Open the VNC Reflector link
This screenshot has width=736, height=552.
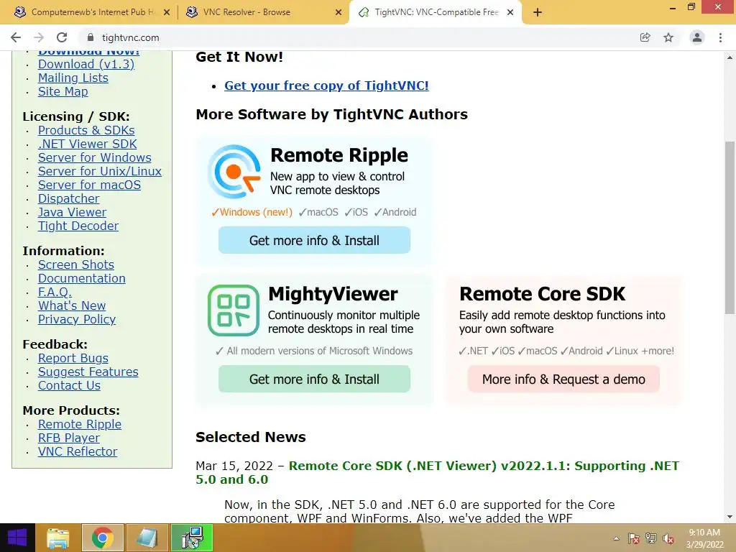(x=78, y=451)
